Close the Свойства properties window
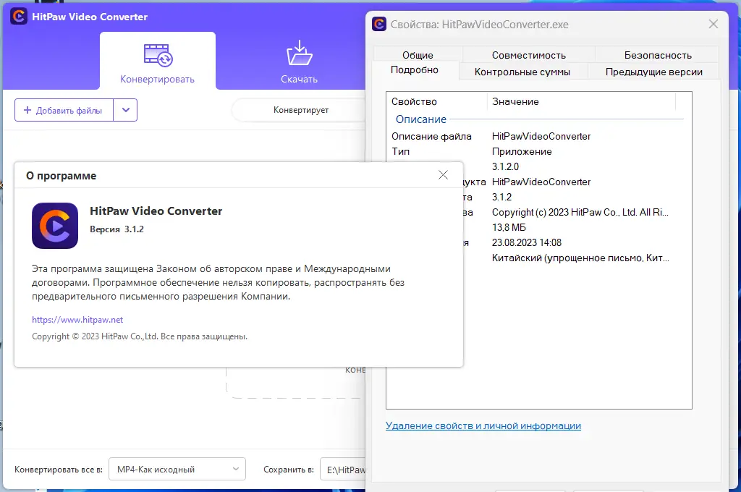The height and width of the screenshot is (492, 741). (x=714, y=24)
